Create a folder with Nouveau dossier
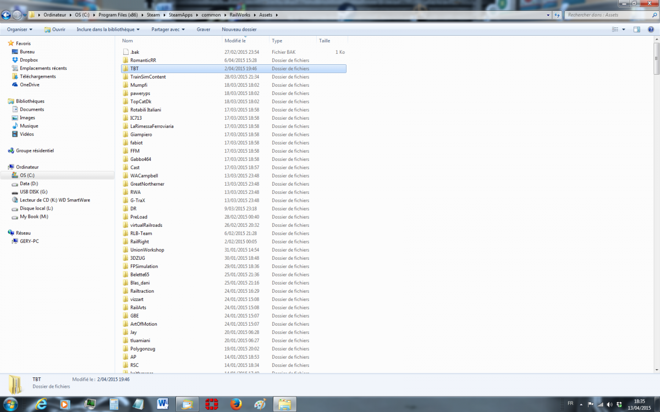The height and width of the screenshot is (412, 660). [239, 29]
